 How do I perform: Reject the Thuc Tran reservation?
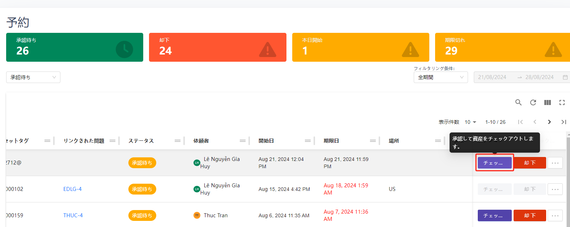(529, 215)
